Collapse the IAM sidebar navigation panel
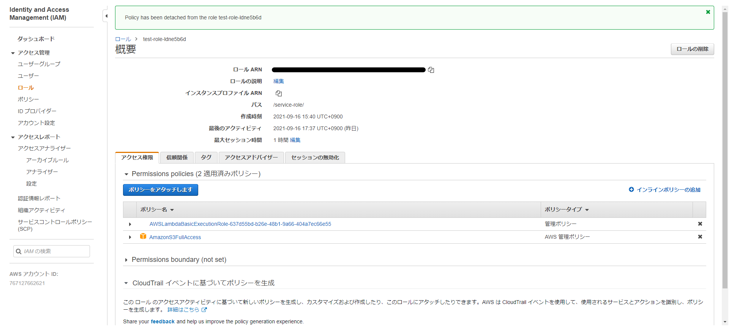 click(x=106, y=16)
